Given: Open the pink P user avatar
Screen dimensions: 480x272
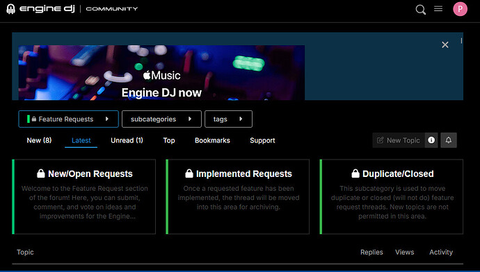Looking at the screenshot, I should click(460, 9).
